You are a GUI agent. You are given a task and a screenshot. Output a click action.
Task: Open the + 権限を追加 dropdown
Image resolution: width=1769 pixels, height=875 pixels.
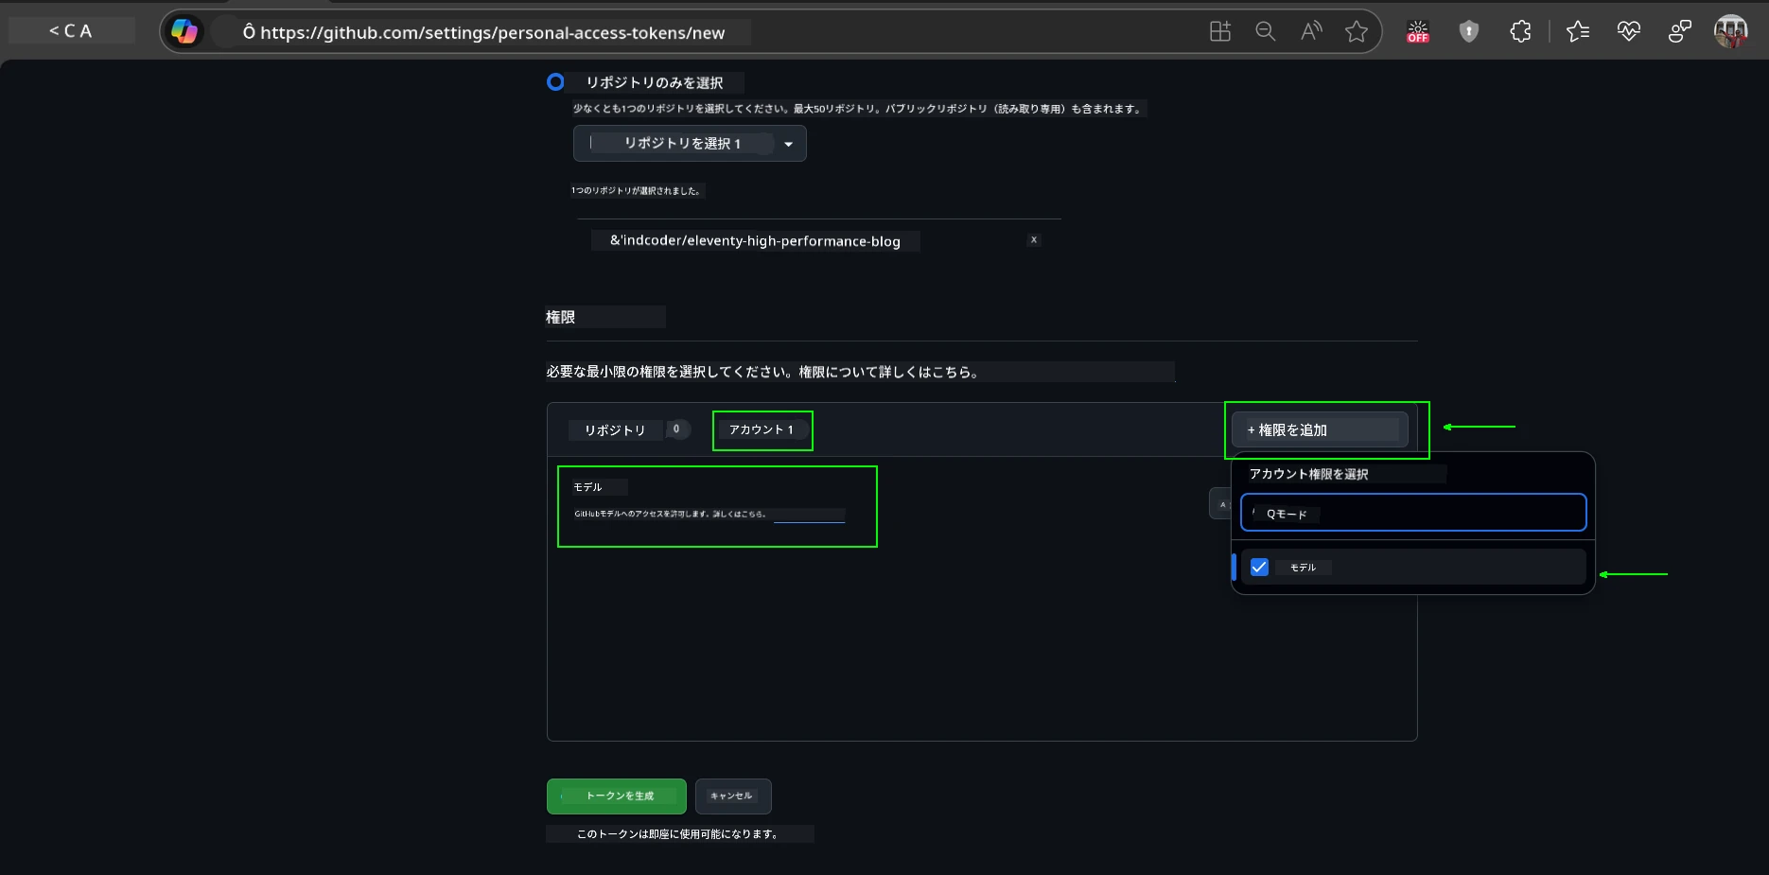pyautogui.click(x=1320, y=429)
